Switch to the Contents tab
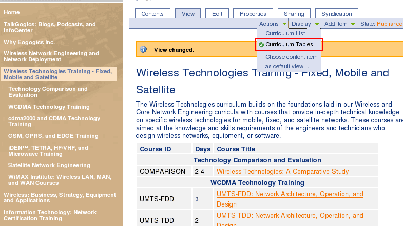Viewport: 403px width, 226px height. click(152, 14)
